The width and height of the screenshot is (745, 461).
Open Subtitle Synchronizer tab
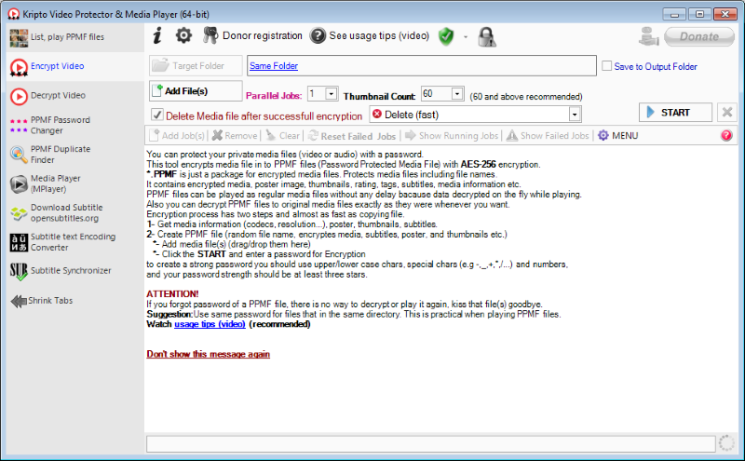coord(74,271)
